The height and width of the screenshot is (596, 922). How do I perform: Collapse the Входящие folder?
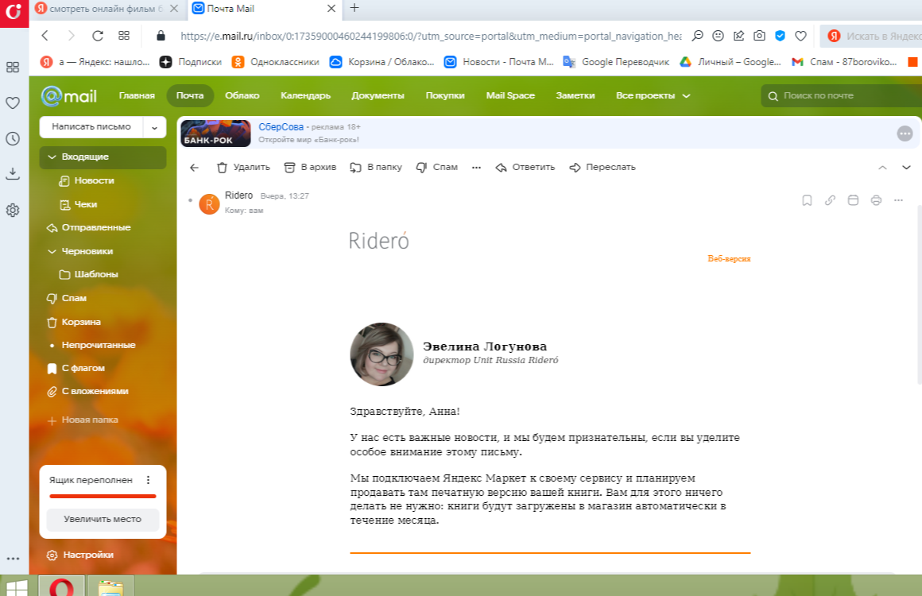[52, 157]
